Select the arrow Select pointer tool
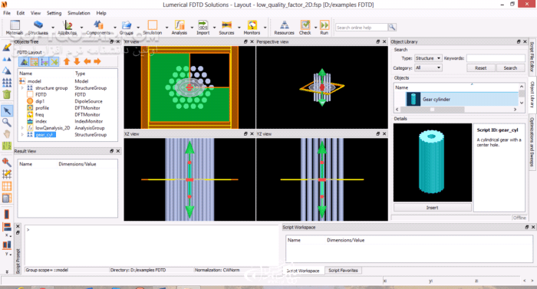Viewport: 537px width, 289px height. 7,110
